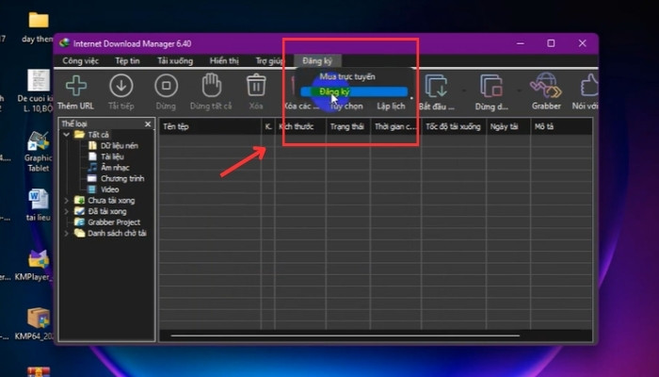This screenshot has width=659, height=377.
Task: Click the horizontal scrollbar of download list
Action: [x=346, y=336]
